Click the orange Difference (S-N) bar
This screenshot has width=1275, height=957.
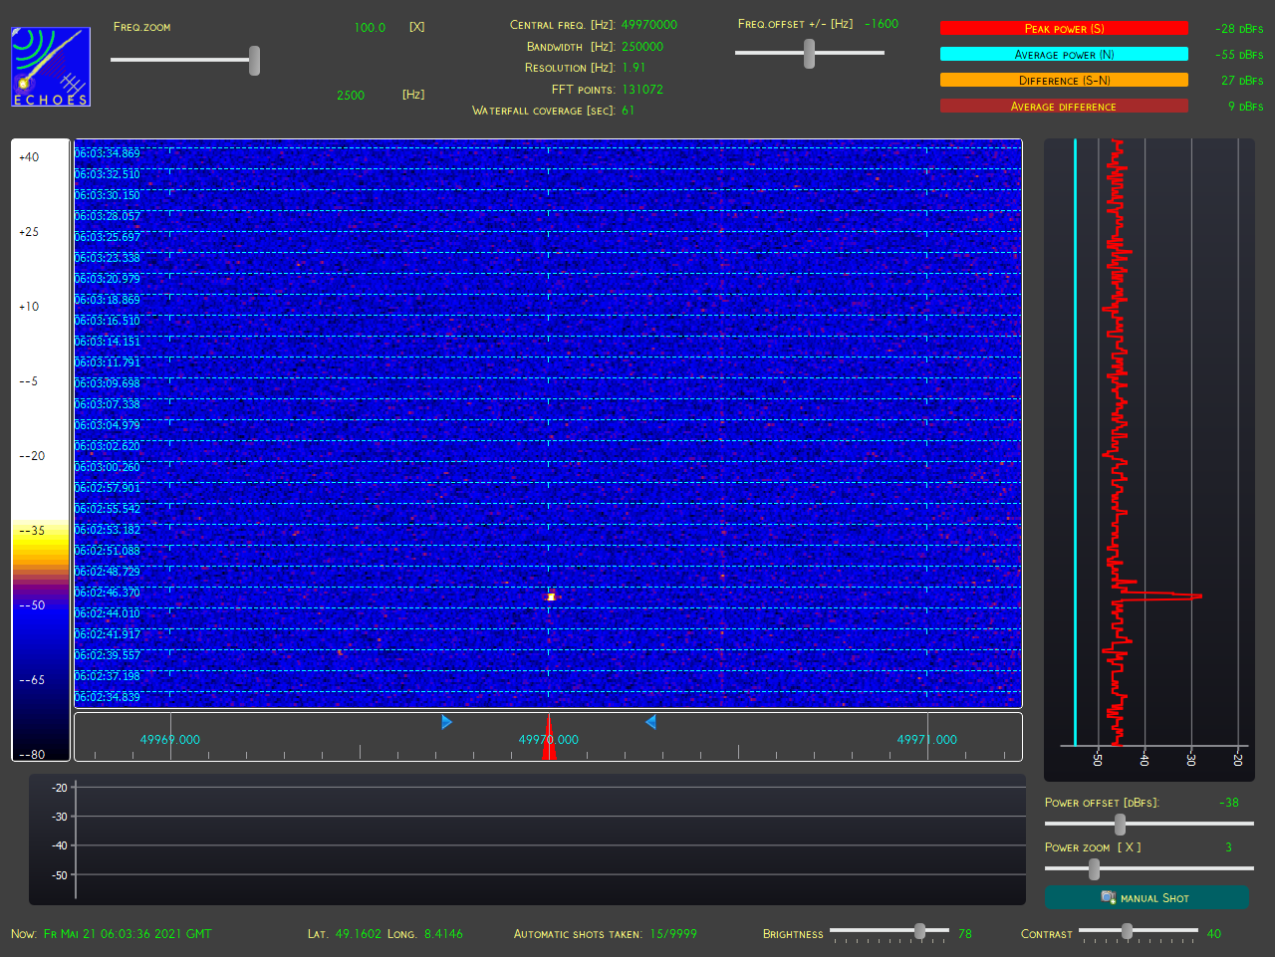[x=1064, y=81]
